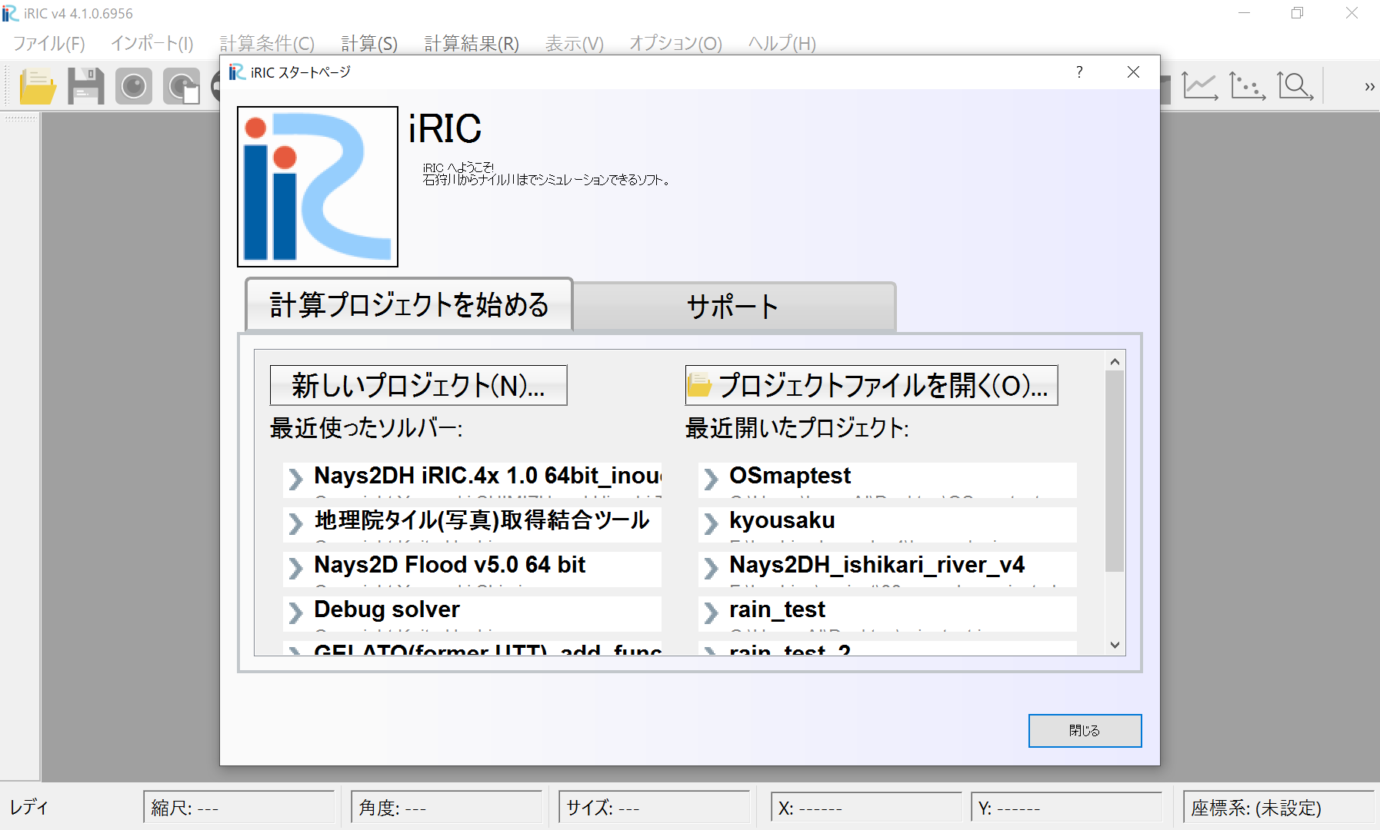This screenshot has width=1380, height=830.
Task: Click the graph with magnifier toolbar icon
Action: point(1295,85)
